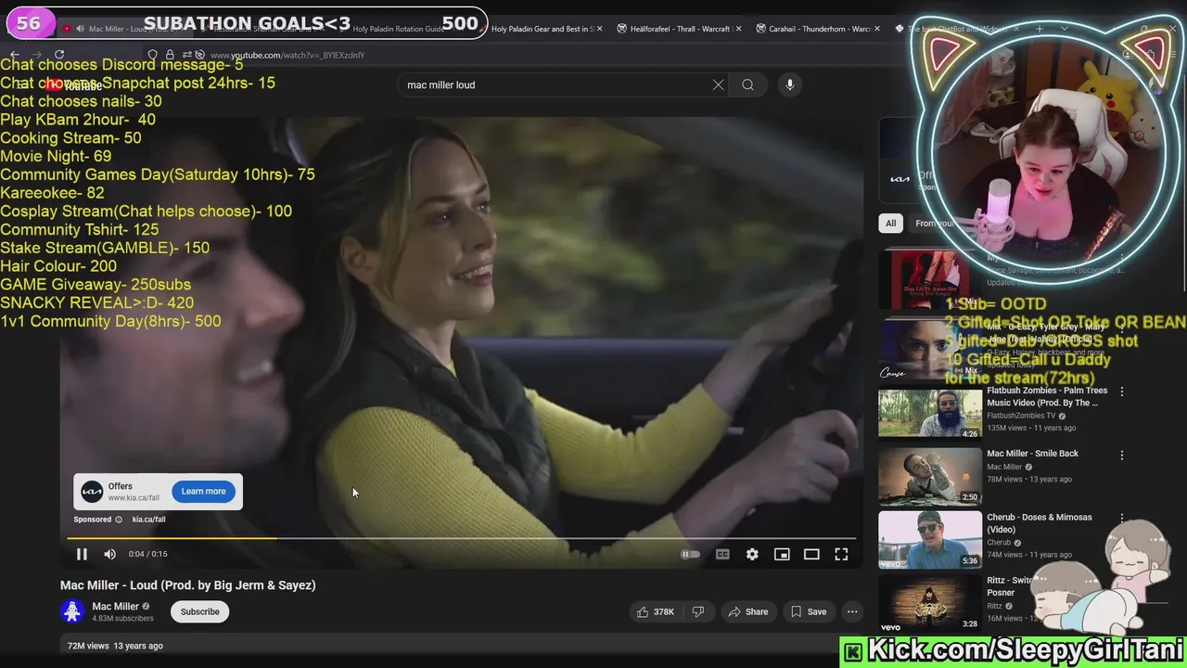Screen dimensions: 1187x668
Task: Go back with the browser back arrow
Action: [15, 55]
